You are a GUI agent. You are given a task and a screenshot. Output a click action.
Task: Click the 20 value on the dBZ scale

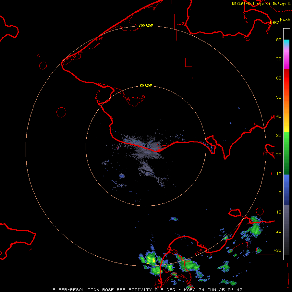click(x=279, y=154)
